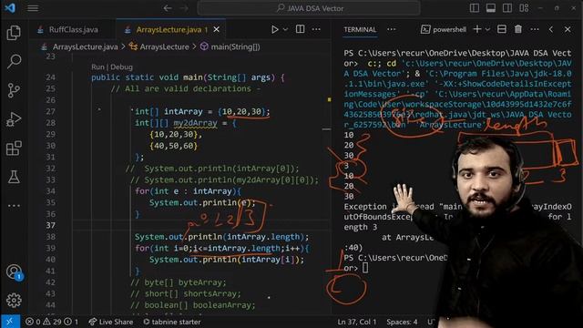Select the powershell terminal profile

click(x=444, y=29)
